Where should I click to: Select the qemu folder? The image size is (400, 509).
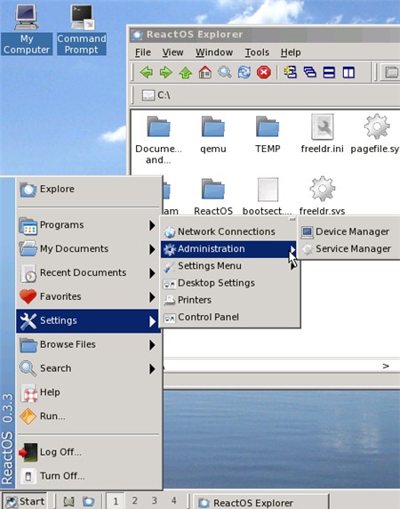(x=213, y=134)
